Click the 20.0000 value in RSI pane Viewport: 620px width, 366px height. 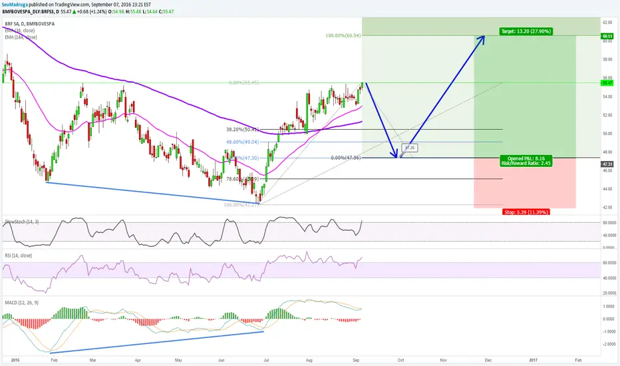[609, 293]
